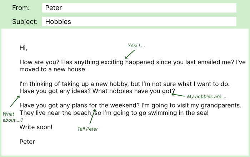Select the "Yes! I ..." annotation
250x157 pixels.
(x=136, y=46)
